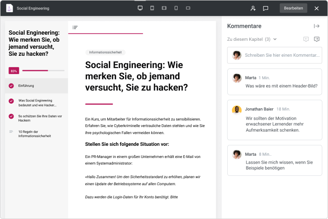Click the sidebar course title

tap(34, 43)
